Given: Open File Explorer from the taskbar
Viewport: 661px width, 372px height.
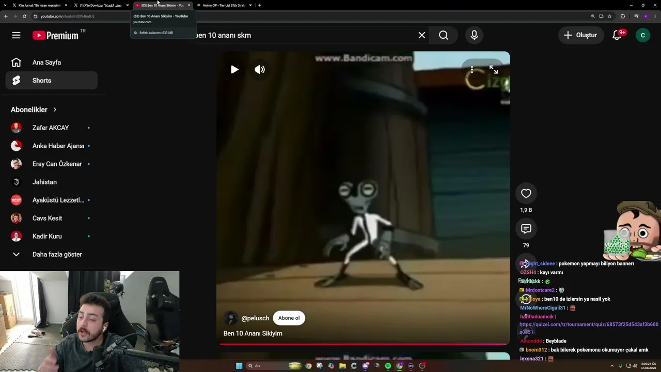Looking at the screenshot, I should point(342,366).
